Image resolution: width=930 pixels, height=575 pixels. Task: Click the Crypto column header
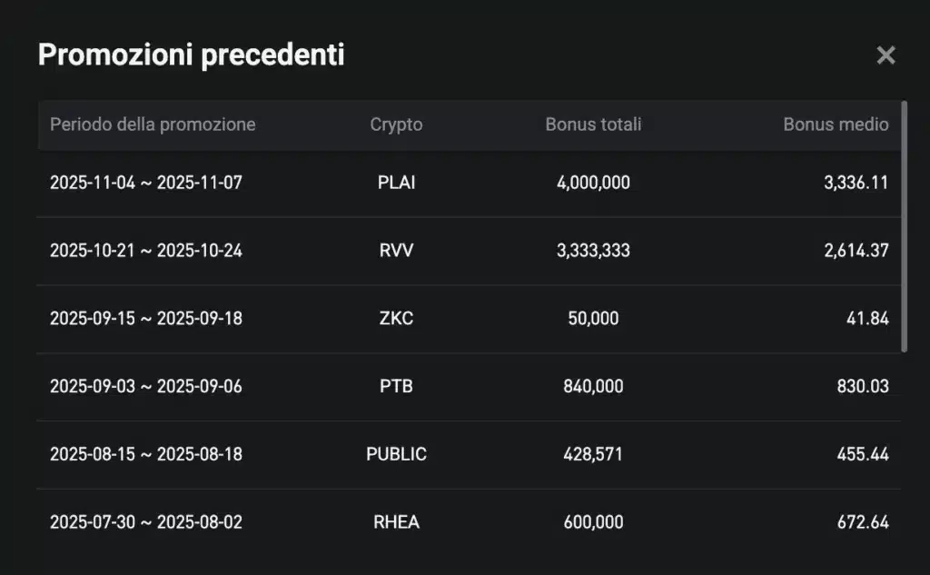click(397, 124)
